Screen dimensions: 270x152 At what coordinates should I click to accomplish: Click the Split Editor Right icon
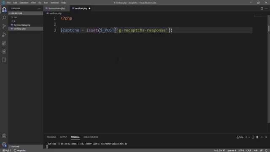262,8
